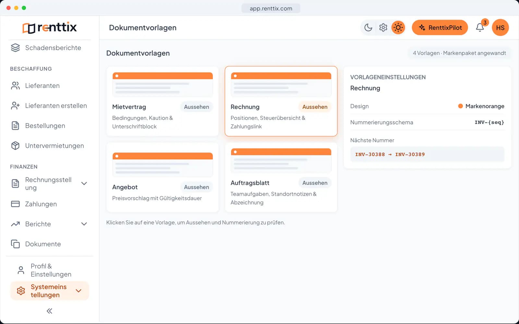Click the Markenorange color dot
The image size is (519, 324).
click(x=460, y=106)
